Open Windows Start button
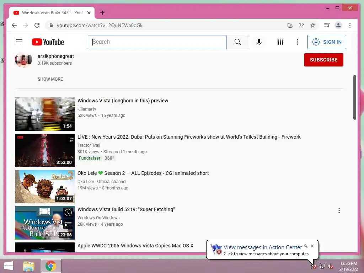The image size is (364, 273). [9, 266]
